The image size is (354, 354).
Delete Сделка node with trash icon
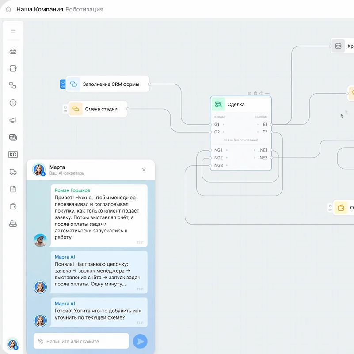[x=255, y=94]
